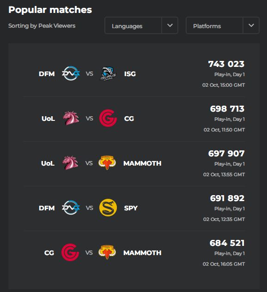Click the Popular matches heading
The image size is (267, 292).
point(50,10)
